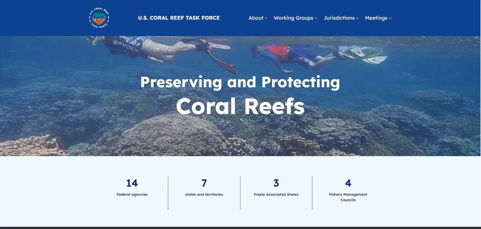Click the "states and territories" label
The width and height of the screenshot is (481, 229).
204,194
